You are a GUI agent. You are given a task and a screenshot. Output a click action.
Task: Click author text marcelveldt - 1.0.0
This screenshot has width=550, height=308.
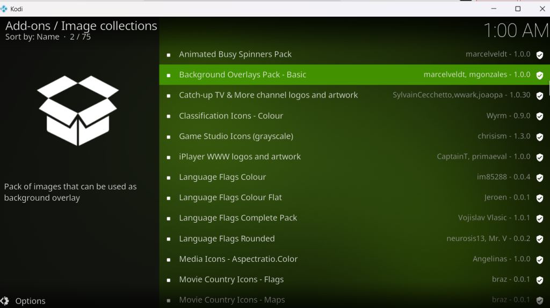tap(498, 54)
